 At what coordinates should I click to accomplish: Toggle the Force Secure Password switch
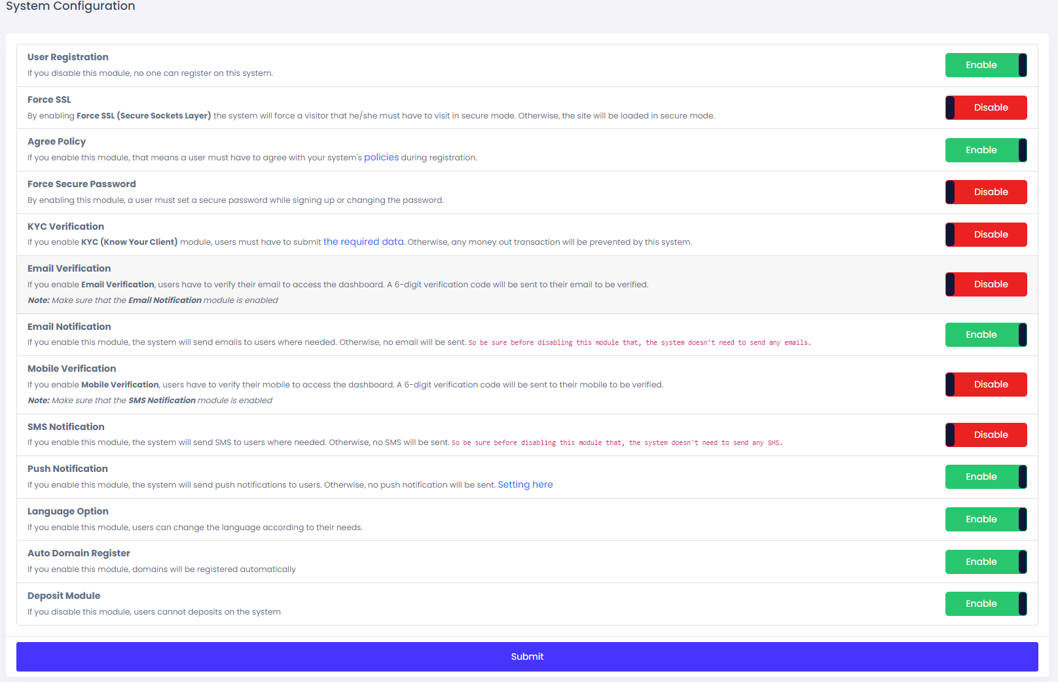point(985,192)
